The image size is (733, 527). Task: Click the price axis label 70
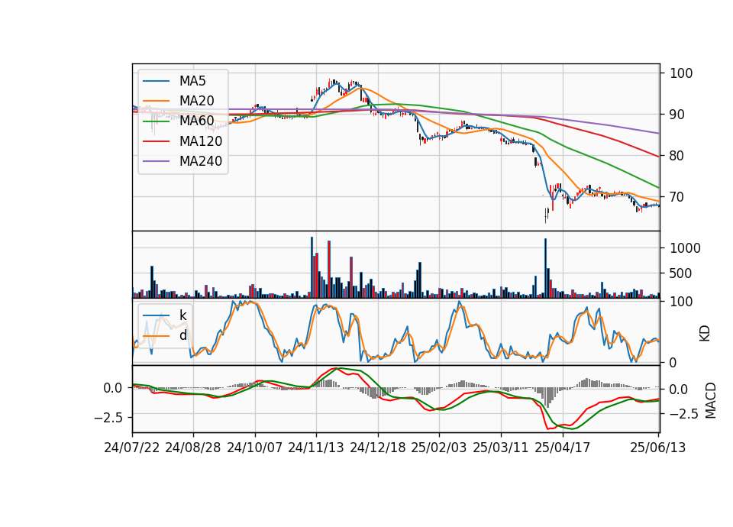tap(676, 197)
